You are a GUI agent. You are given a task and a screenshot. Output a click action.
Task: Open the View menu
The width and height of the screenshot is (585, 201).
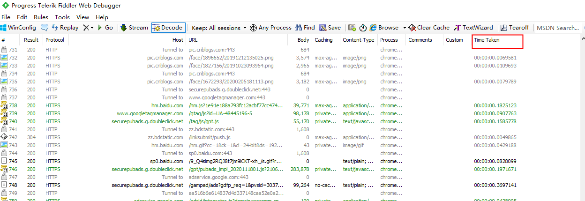point(82,17)
